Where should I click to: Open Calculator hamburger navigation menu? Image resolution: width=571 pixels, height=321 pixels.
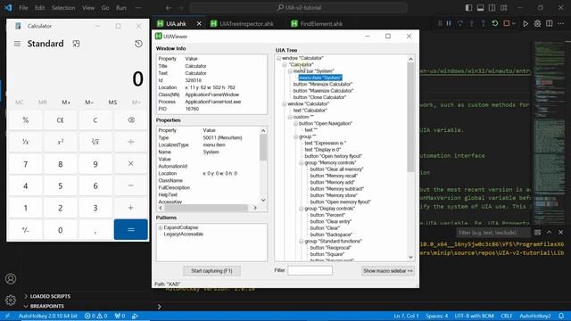[17, 44]
